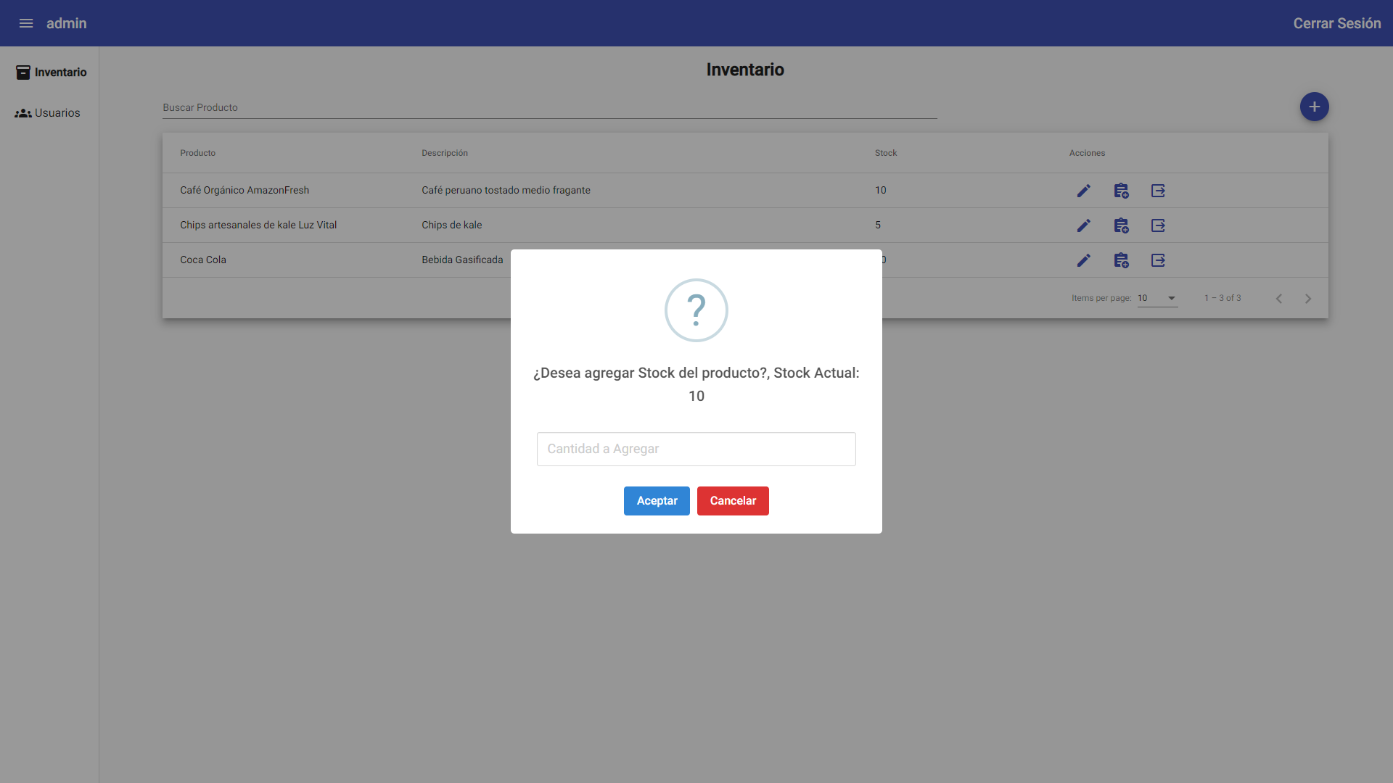Open the Items per page dropdown
The height and width of the screenshot is (783, 1393).
(x=1156, y=298)
